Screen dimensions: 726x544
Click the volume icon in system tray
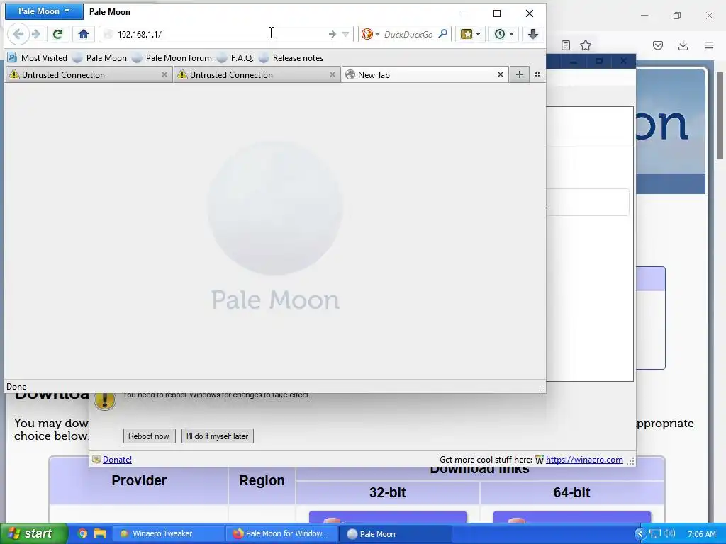[x=669, y=533]
